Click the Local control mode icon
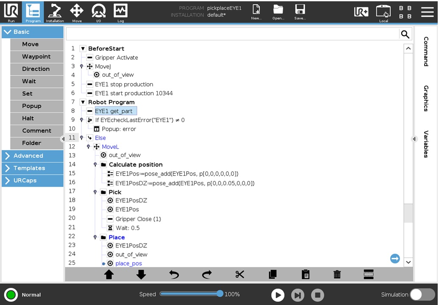This screenshot has height=305, width=439. pyautogui.click(x=383, y=13)
